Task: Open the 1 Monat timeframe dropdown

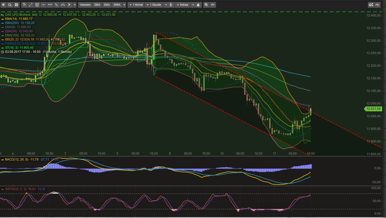Action: [136, 5]
